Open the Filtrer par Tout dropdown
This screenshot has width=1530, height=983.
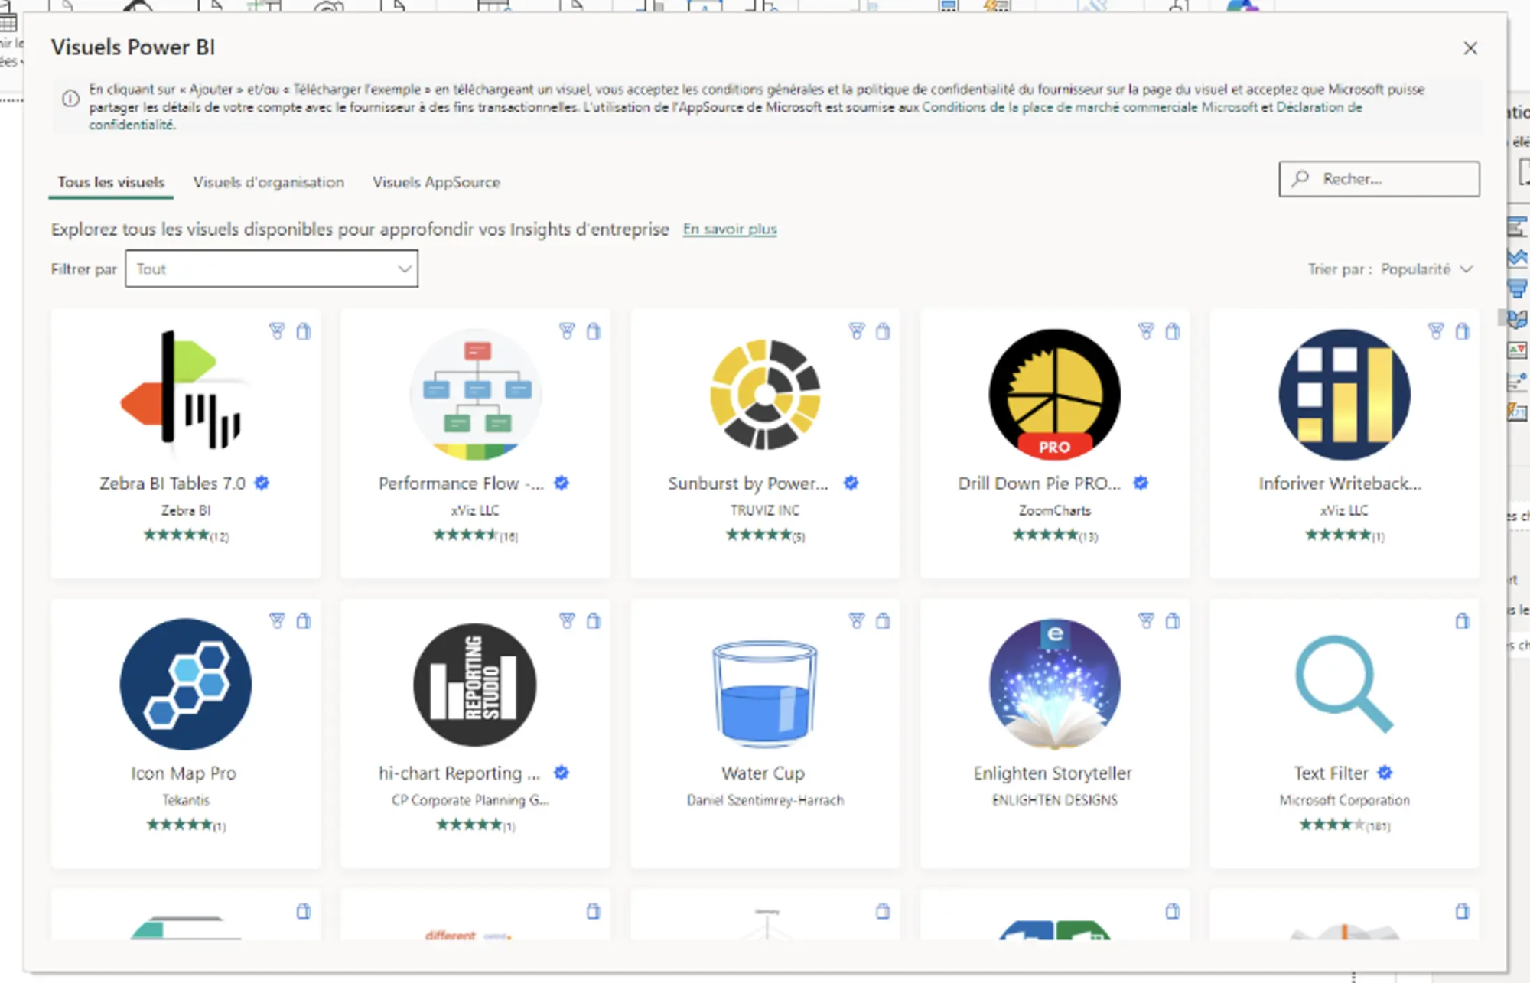(272, 269)
